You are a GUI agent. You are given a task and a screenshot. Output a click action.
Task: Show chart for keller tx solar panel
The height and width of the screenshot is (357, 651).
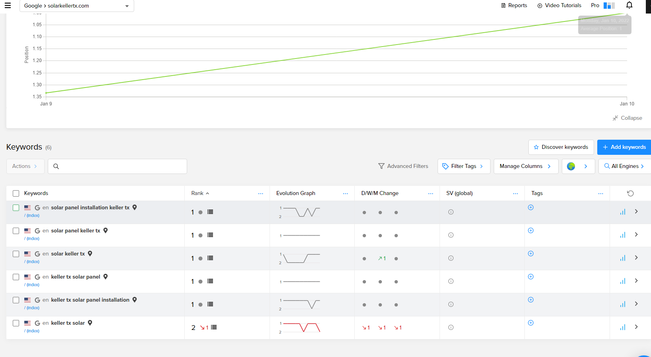pos(623,281)
